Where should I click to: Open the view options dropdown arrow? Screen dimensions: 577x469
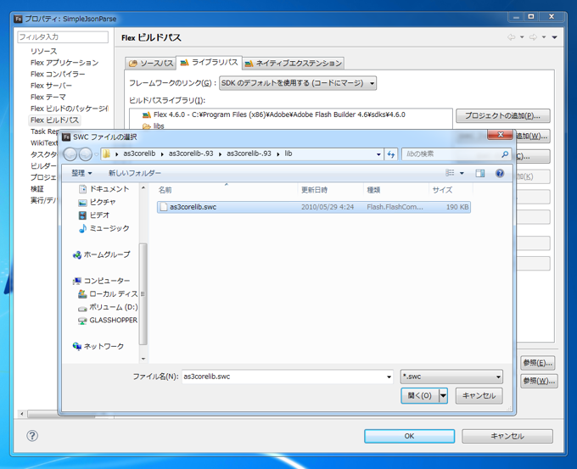tap(462, 173)
